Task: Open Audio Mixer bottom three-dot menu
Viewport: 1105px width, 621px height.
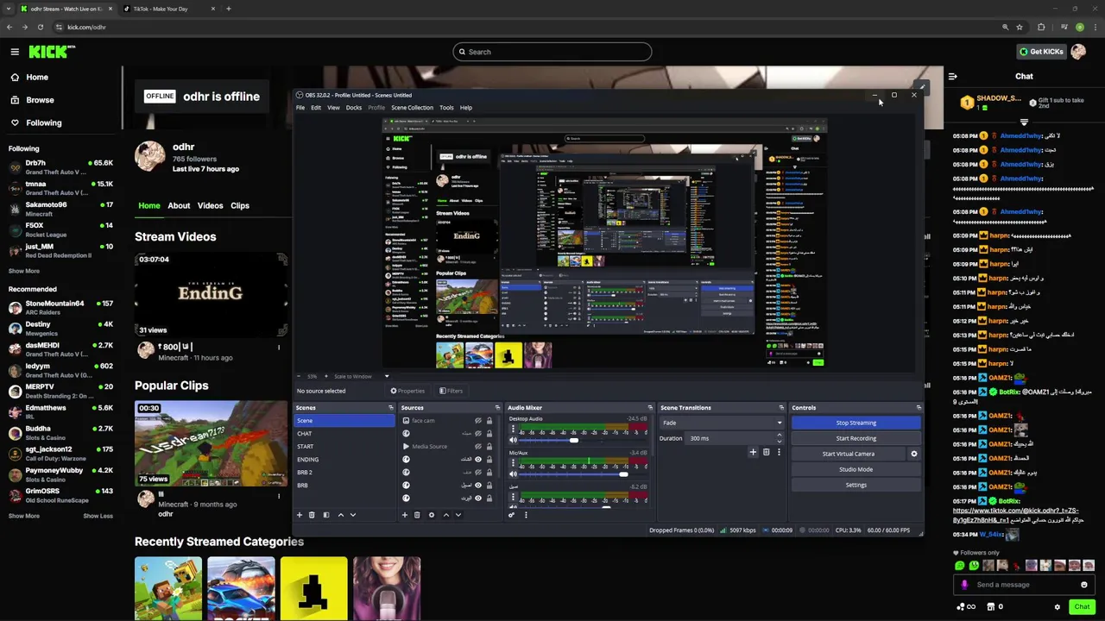Action: 525,515
